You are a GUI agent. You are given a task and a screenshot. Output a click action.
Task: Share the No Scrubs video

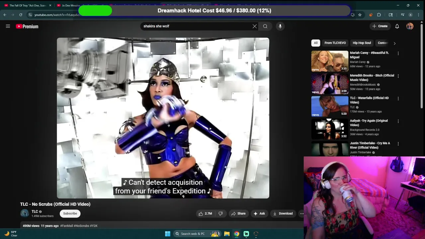238,213
